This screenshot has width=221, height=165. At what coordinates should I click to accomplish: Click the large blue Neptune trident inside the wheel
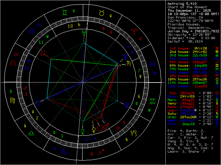[125, 57]
